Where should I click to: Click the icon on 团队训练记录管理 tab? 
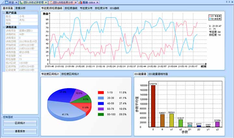click(x=21, y=2)
